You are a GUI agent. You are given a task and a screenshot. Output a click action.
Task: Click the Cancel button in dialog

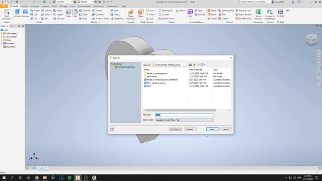(x=225, y=129)
